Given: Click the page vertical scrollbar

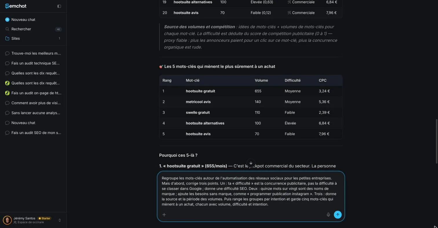Looking at the screenshot, I should (x=436, y=141).
